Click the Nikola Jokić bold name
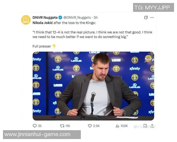177x142 pixels. tap(43, 23)
